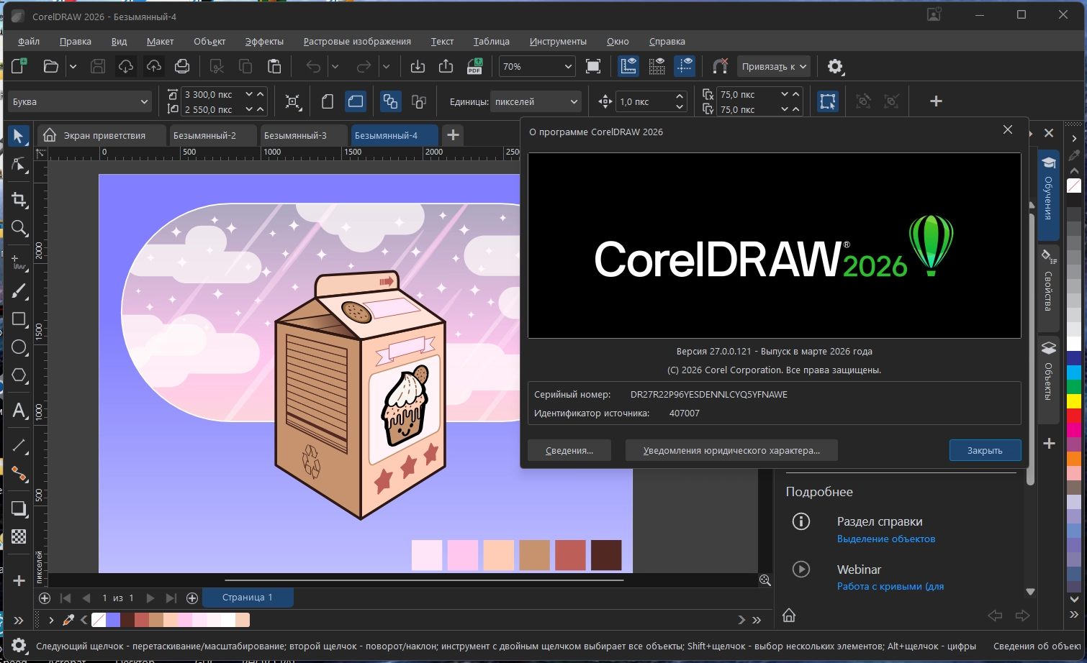The image size is (1087, 663).
Task: Click the 'Закрыть' button in dialog
Action: pyautogui.click(x=984, y=450)
